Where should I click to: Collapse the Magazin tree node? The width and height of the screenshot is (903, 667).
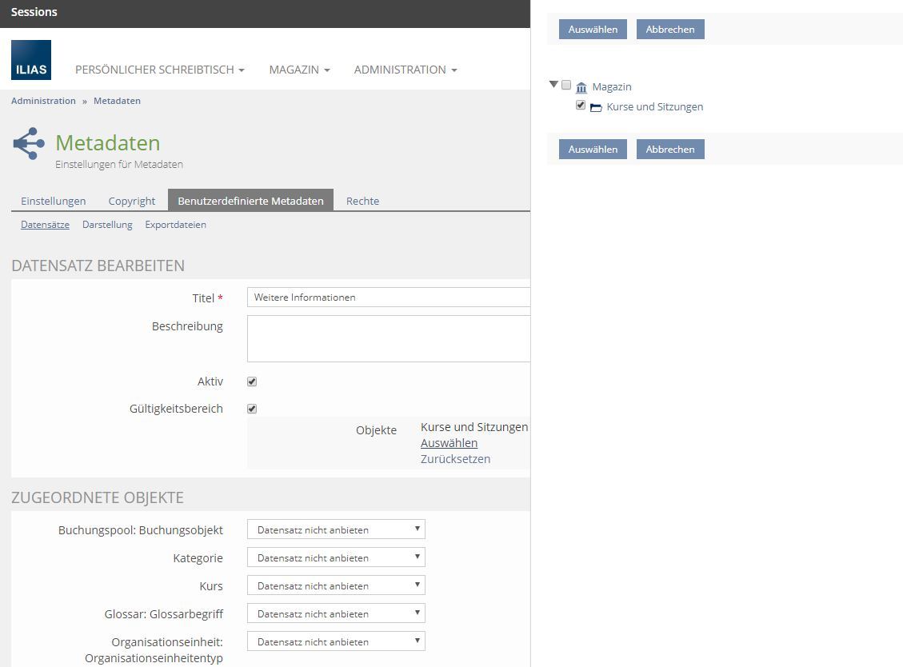[x=553, y=85]
